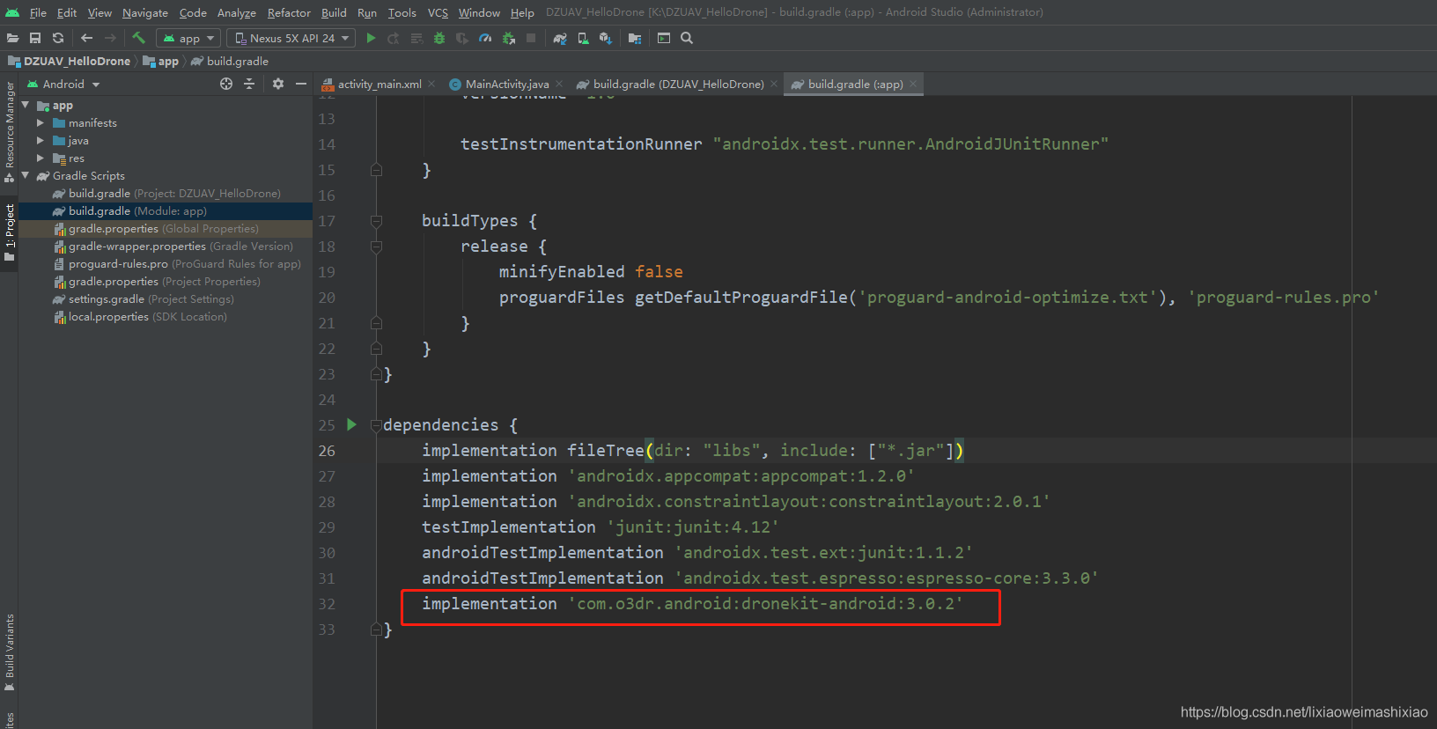Select gradle.properties (Global Properties)
The width and height of the screenshot is (1437, 729).
(x=164, y=229)
